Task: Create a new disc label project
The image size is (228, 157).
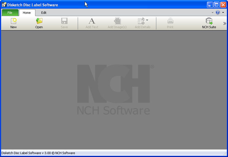Action: 14,23
